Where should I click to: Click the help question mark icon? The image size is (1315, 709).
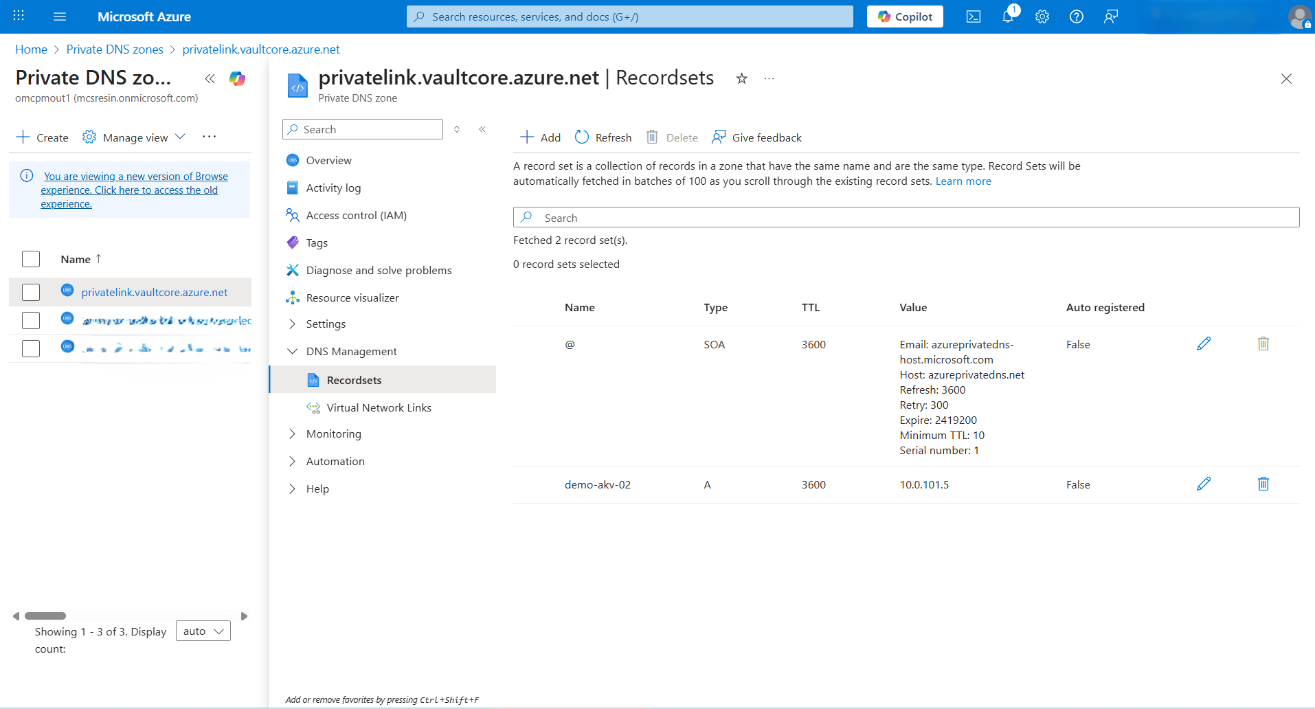[1076, 16]
